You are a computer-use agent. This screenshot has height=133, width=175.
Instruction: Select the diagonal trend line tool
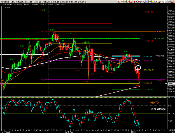(x=144, y=2)
